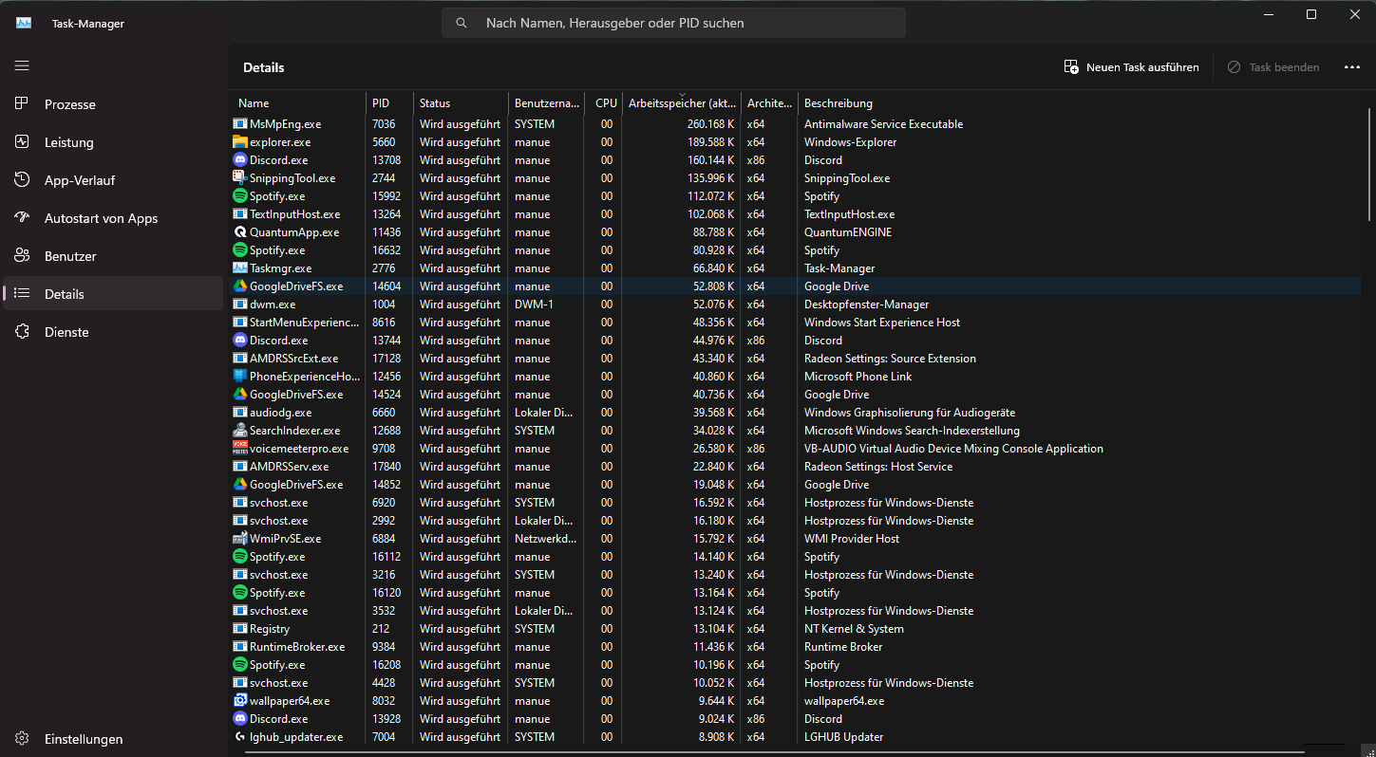Screen dimensions: 1376x757
Task: Click the search magnifier icon
Action: (462, 23)
